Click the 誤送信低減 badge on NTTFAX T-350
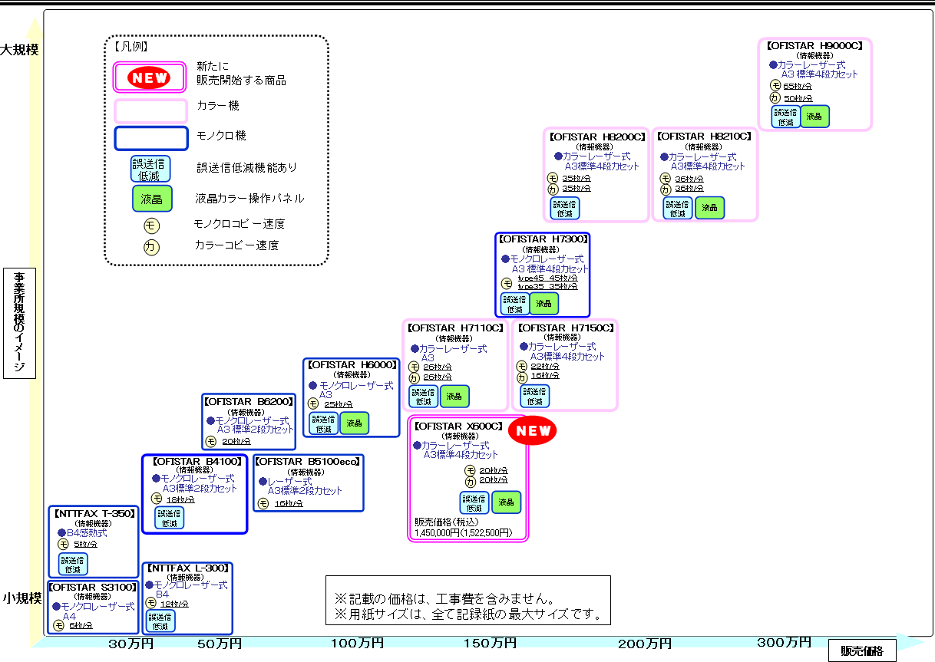Viewport: 935px width, 662px height. click(x=73, y=564)
